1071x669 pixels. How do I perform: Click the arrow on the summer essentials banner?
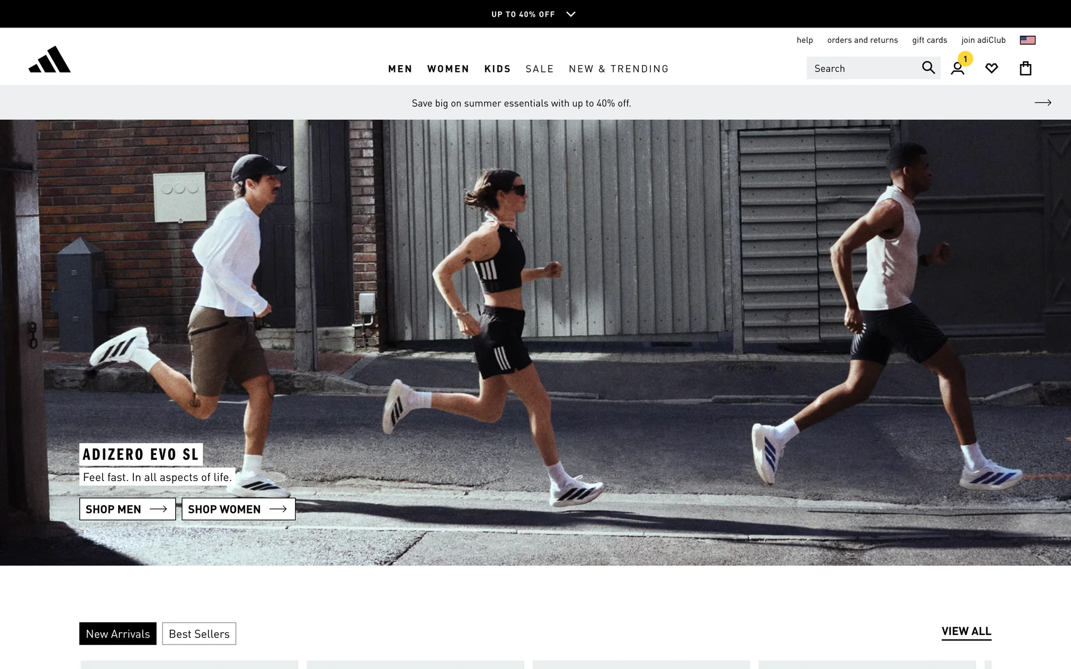(x=1043, y=103)
